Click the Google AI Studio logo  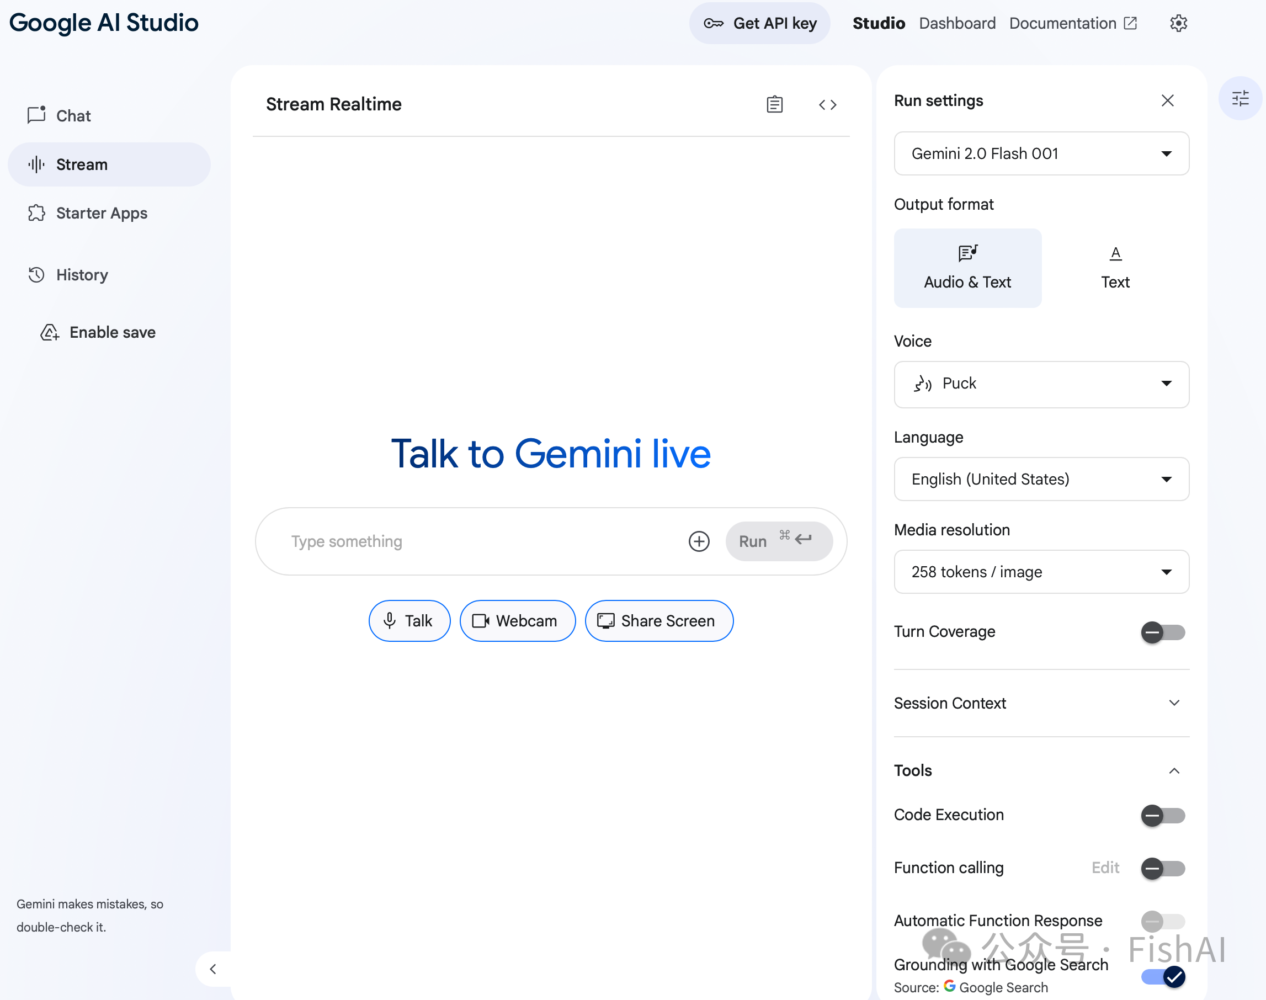[x=104, y=23]
